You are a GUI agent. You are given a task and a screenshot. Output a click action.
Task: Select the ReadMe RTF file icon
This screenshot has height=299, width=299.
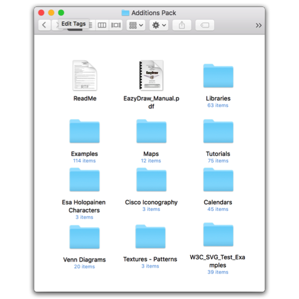coord(85,75)
